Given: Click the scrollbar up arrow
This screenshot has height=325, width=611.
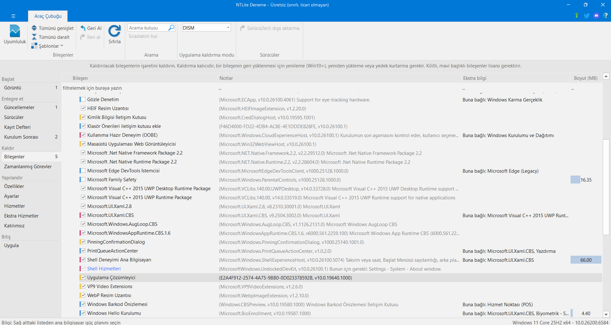Looking at the screenshot, I should [x=606, y=76].
